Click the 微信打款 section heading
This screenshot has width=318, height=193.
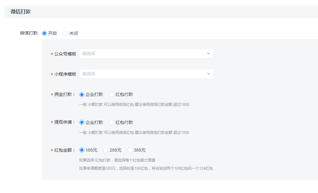21,12
